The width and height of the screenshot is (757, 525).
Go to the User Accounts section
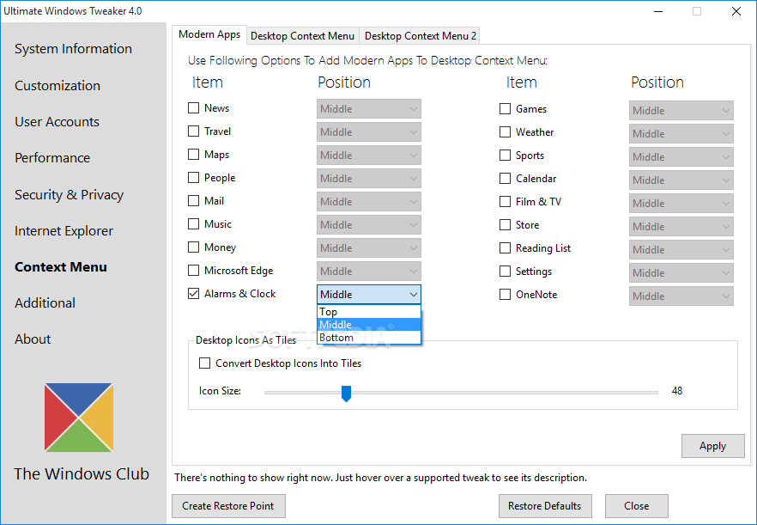click(57, 122)
